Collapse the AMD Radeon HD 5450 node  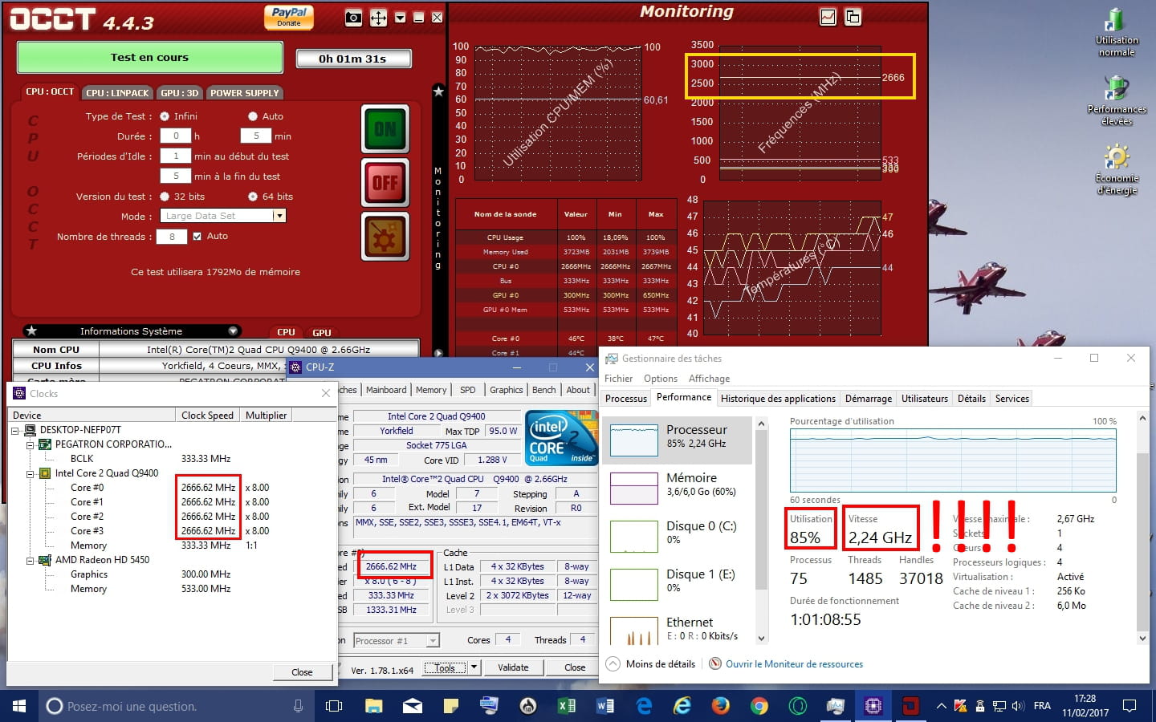click(30, 560)
